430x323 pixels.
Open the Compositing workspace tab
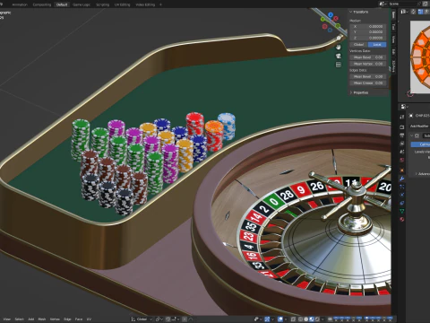[42, 4]
